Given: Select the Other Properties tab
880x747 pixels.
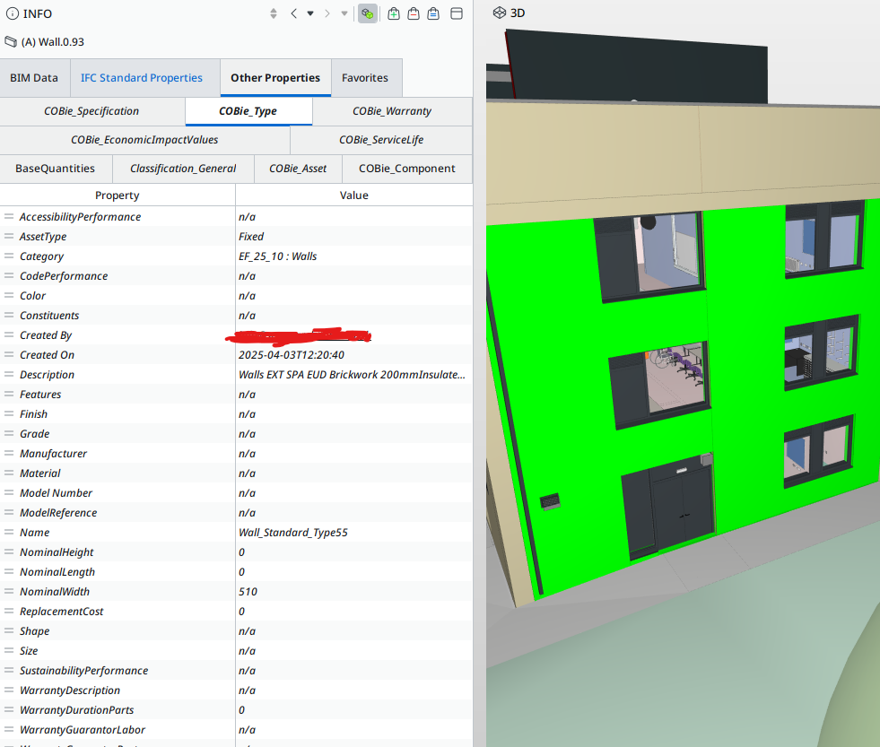Looking at the screenshot, I should tap(275, 78).
